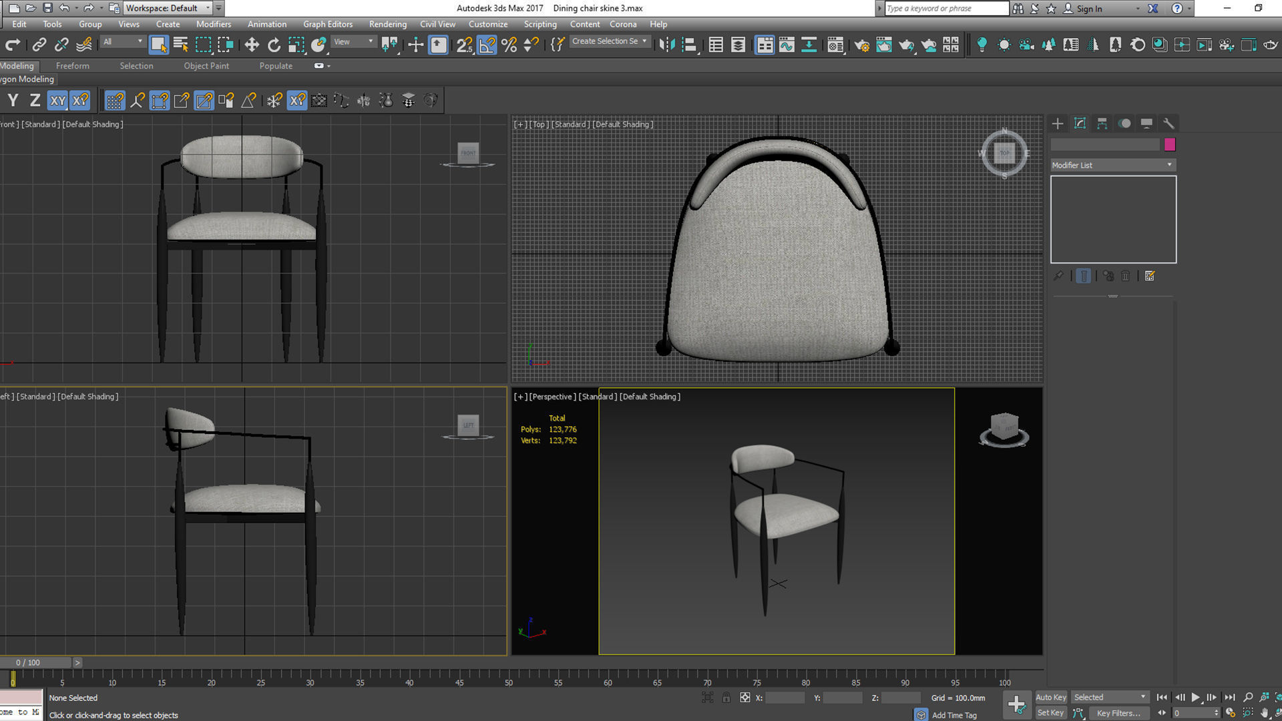Activate the Select and Rotate tool
The width and height of the screenshot is (1282, 721).
[x=274, y=45]
